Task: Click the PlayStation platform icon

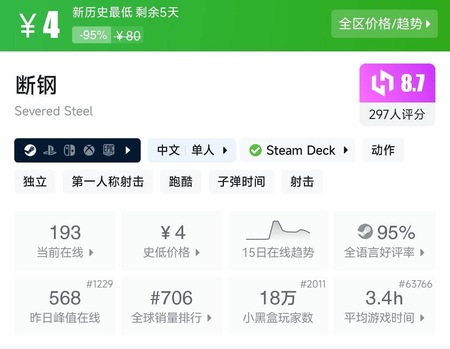Action: [50, 150]
